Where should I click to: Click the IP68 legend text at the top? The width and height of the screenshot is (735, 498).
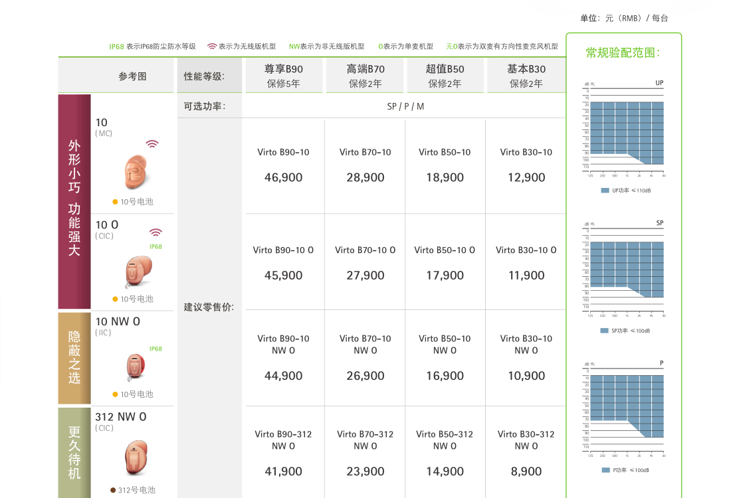(152, 46)
